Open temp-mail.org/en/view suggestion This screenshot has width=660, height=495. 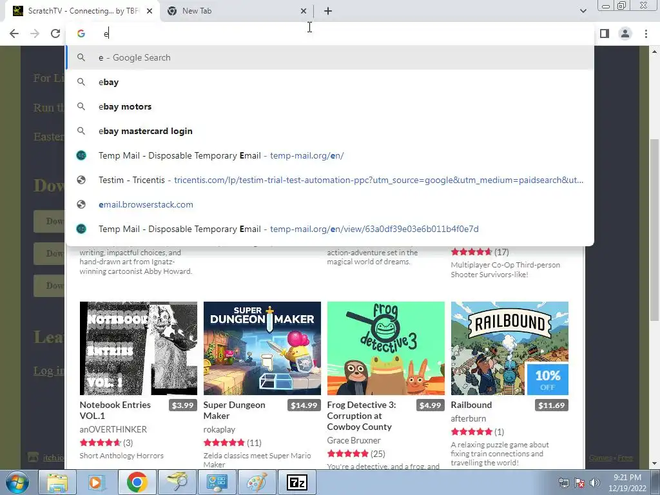pyautogui.click(x=330, y=229)
